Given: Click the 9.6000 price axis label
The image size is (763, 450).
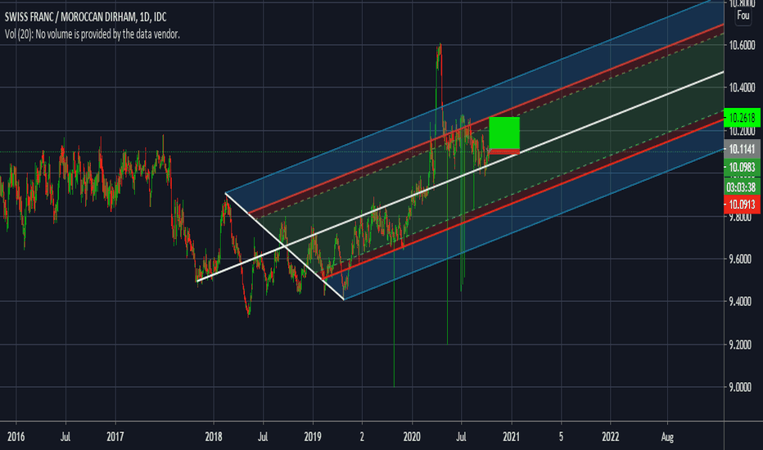Looking at the screenshot, I should (x=742, y=259).
